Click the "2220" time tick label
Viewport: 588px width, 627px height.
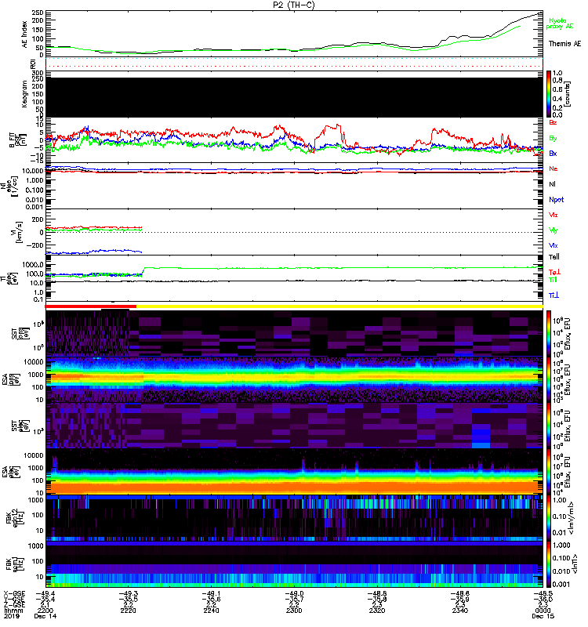tap(128, 611)
